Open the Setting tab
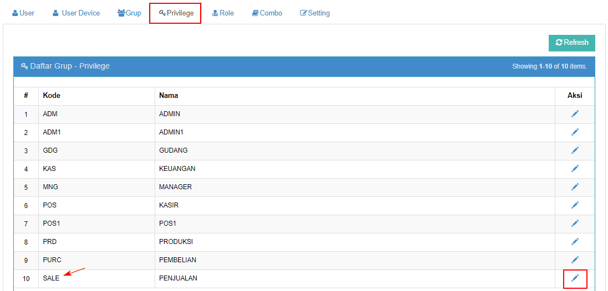Image resolution: width=608 pixels, height=291 pixels. coord(315,13)
